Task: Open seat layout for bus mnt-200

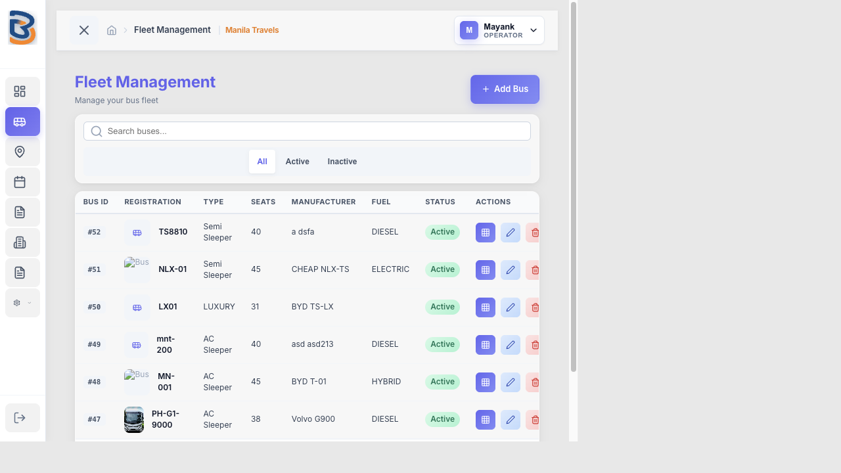Action: point(486,345)
